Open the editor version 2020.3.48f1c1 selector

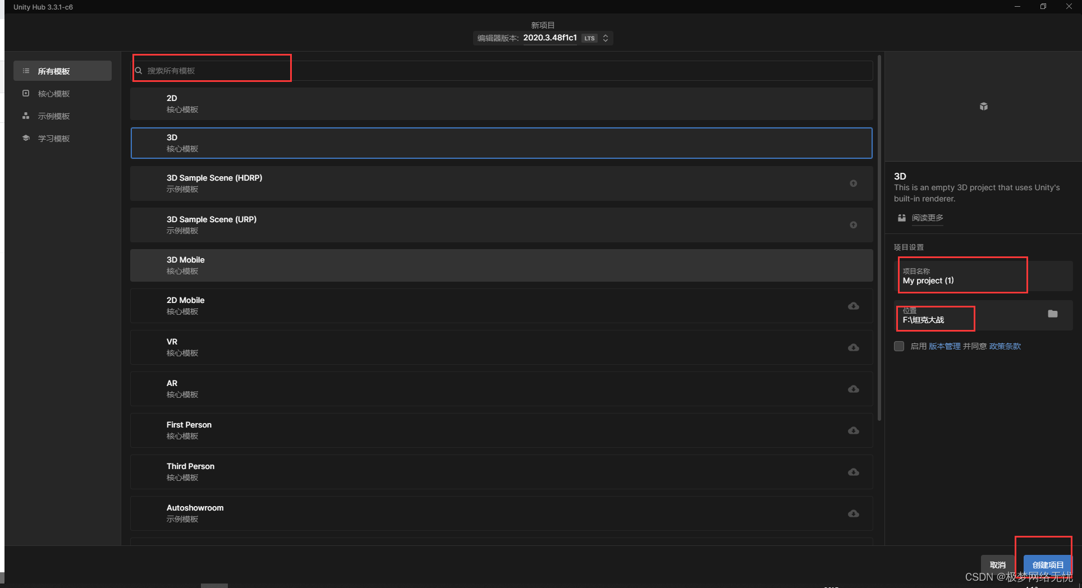[543, 38]
